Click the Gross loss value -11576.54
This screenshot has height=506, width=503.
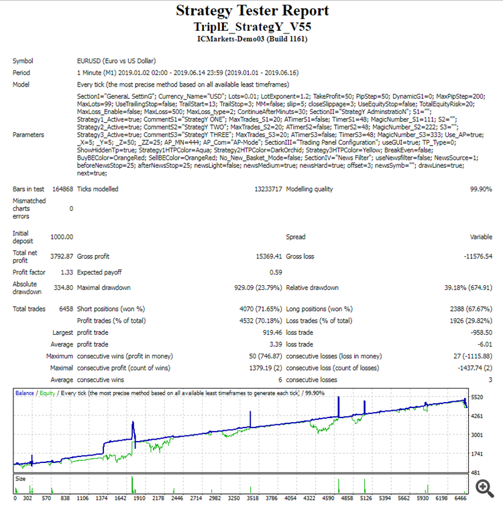click(x=478, y=256)
